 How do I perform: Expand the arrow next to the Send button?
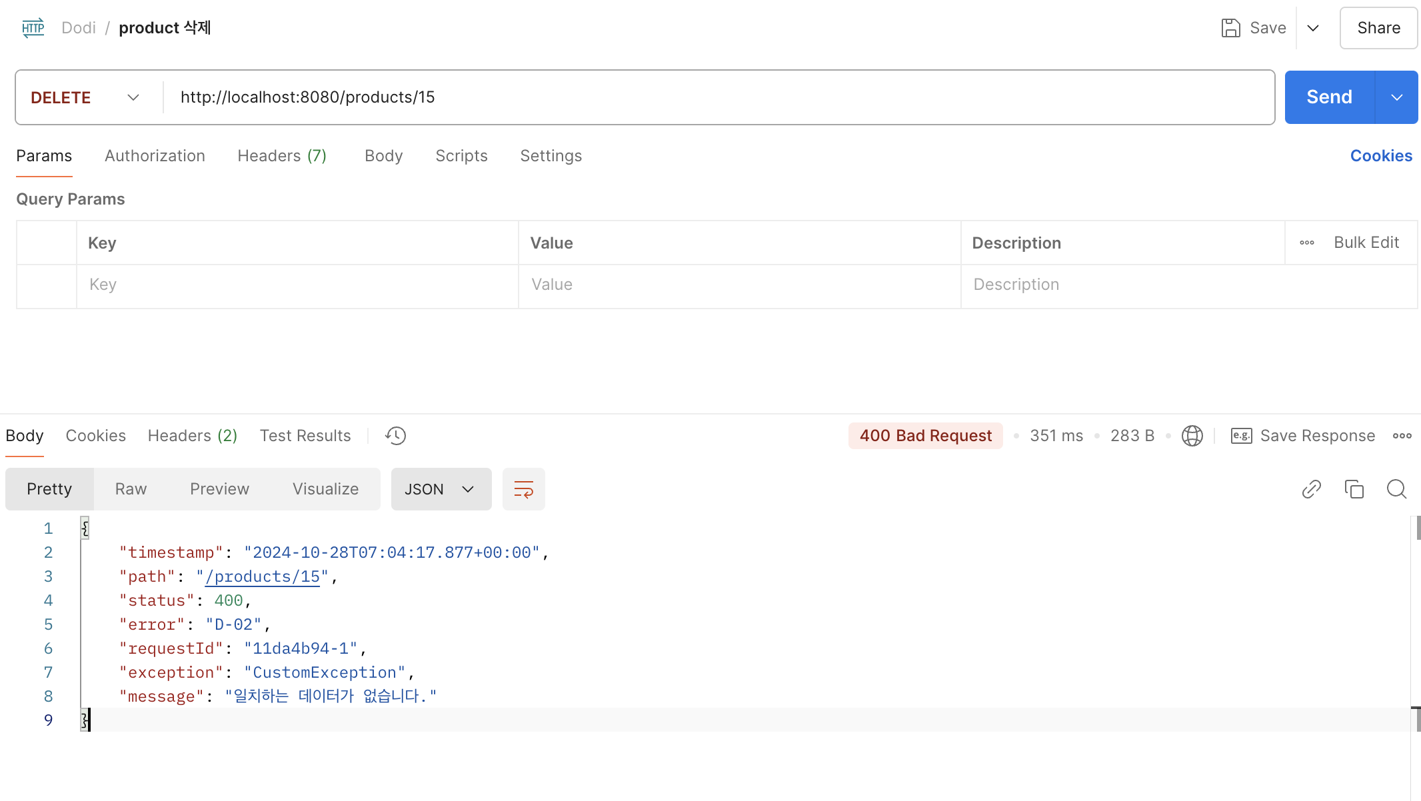1396,97
